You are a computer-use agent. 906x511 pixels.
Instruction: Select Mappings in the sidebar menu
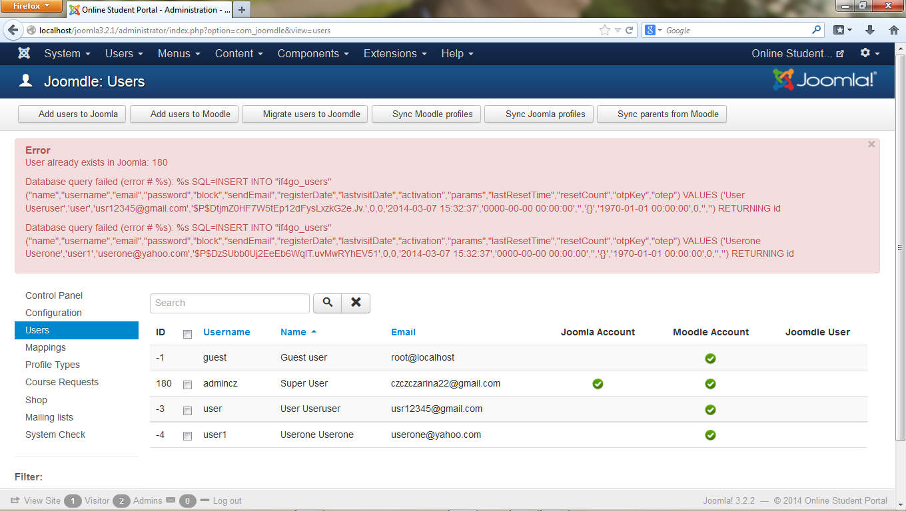(45, 347)
